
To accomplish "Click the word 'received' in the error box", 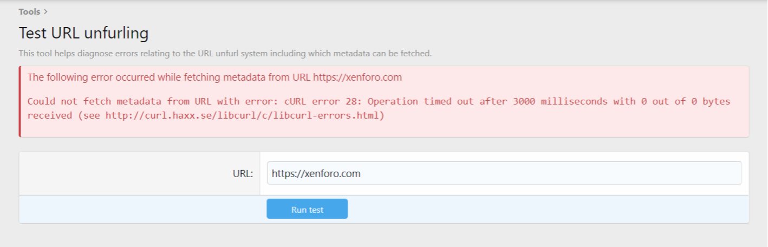I will pos(50,115).
